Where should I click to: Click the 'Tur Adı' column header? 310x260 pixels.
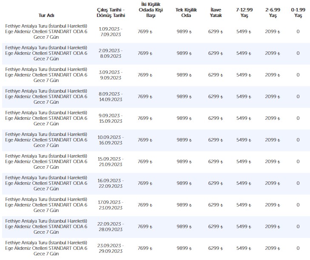pyautogui.click(x=46, y=15)
